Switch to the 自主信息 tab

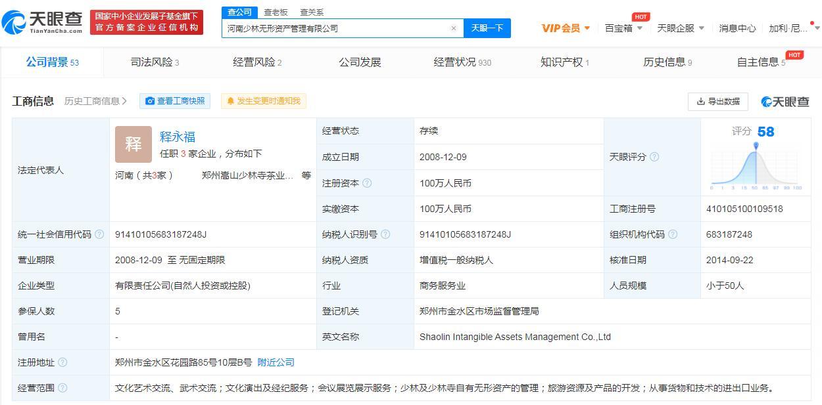[x=762, y=62]
